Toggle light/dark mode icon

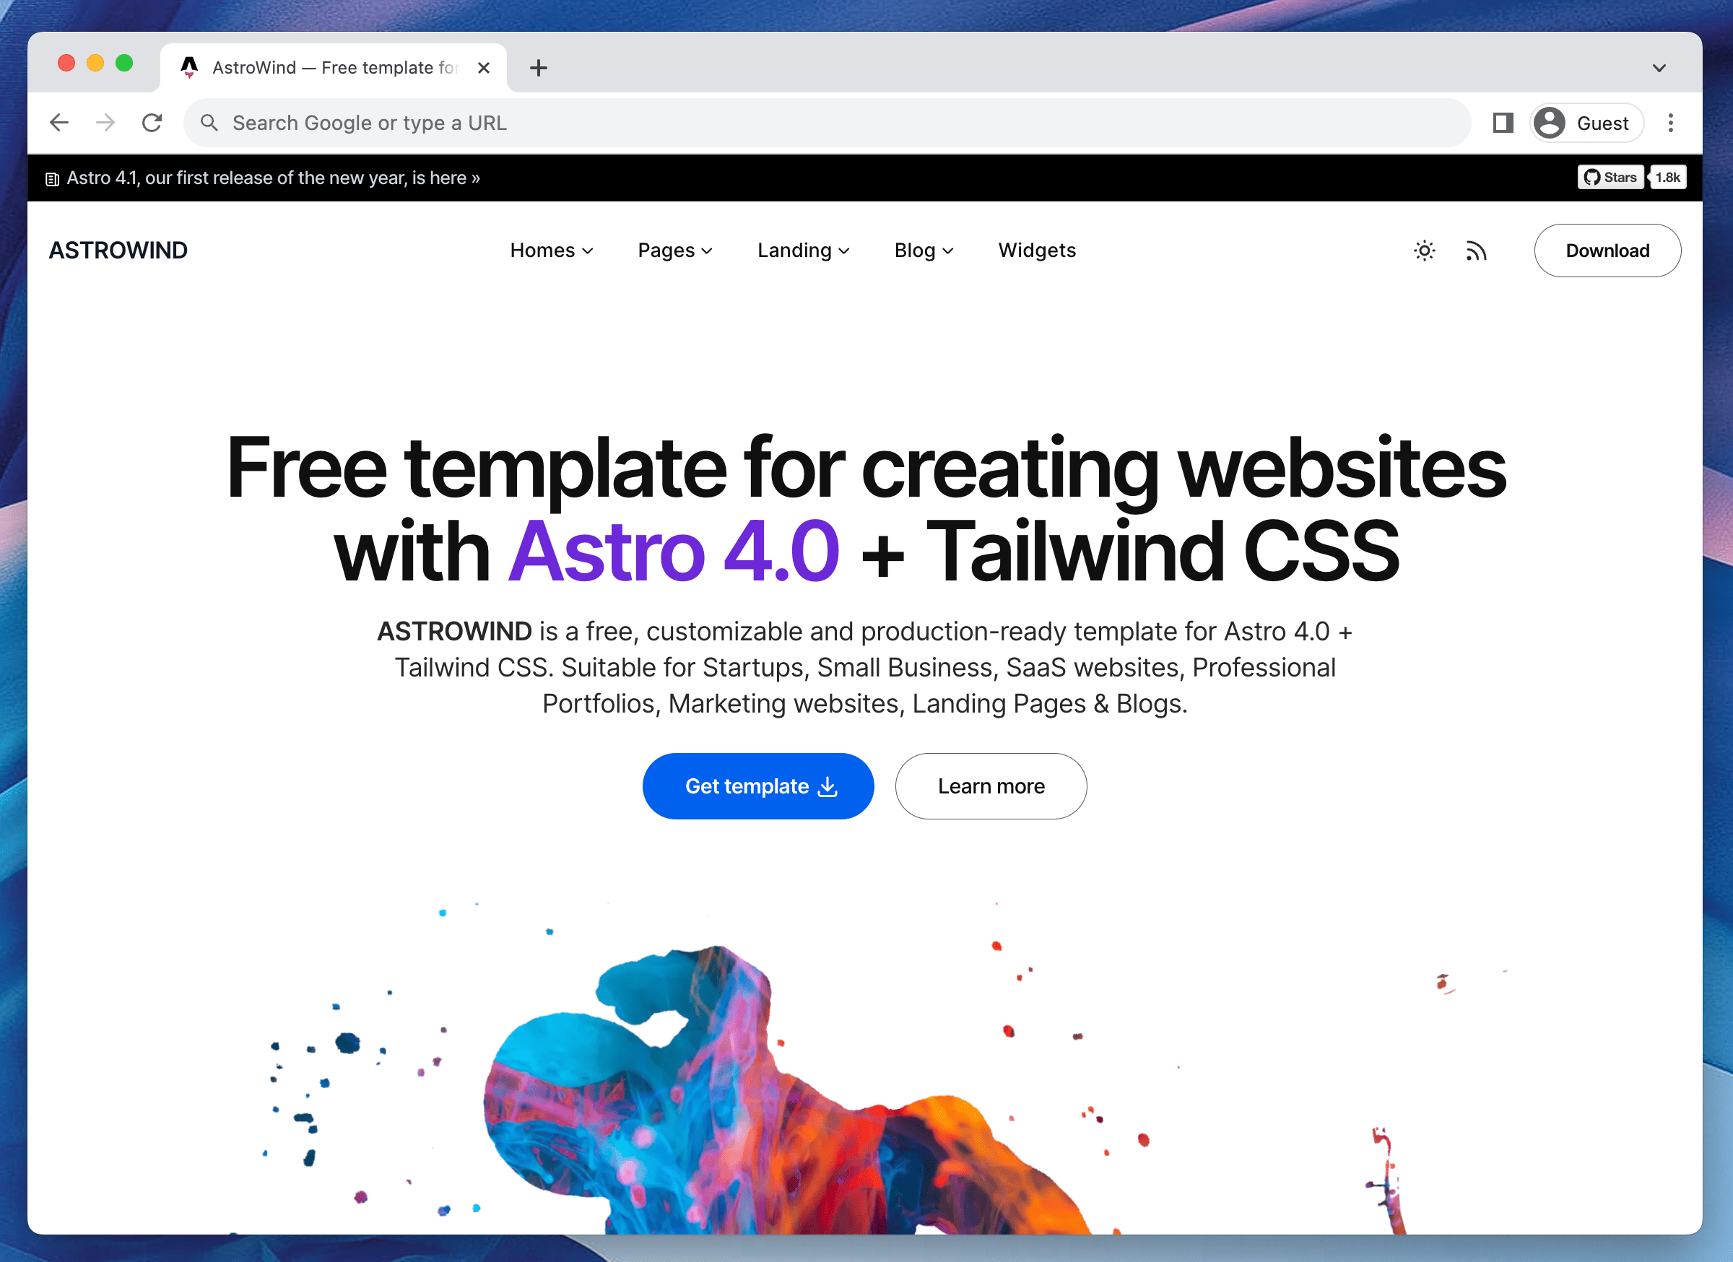(x=1423, y=249)
